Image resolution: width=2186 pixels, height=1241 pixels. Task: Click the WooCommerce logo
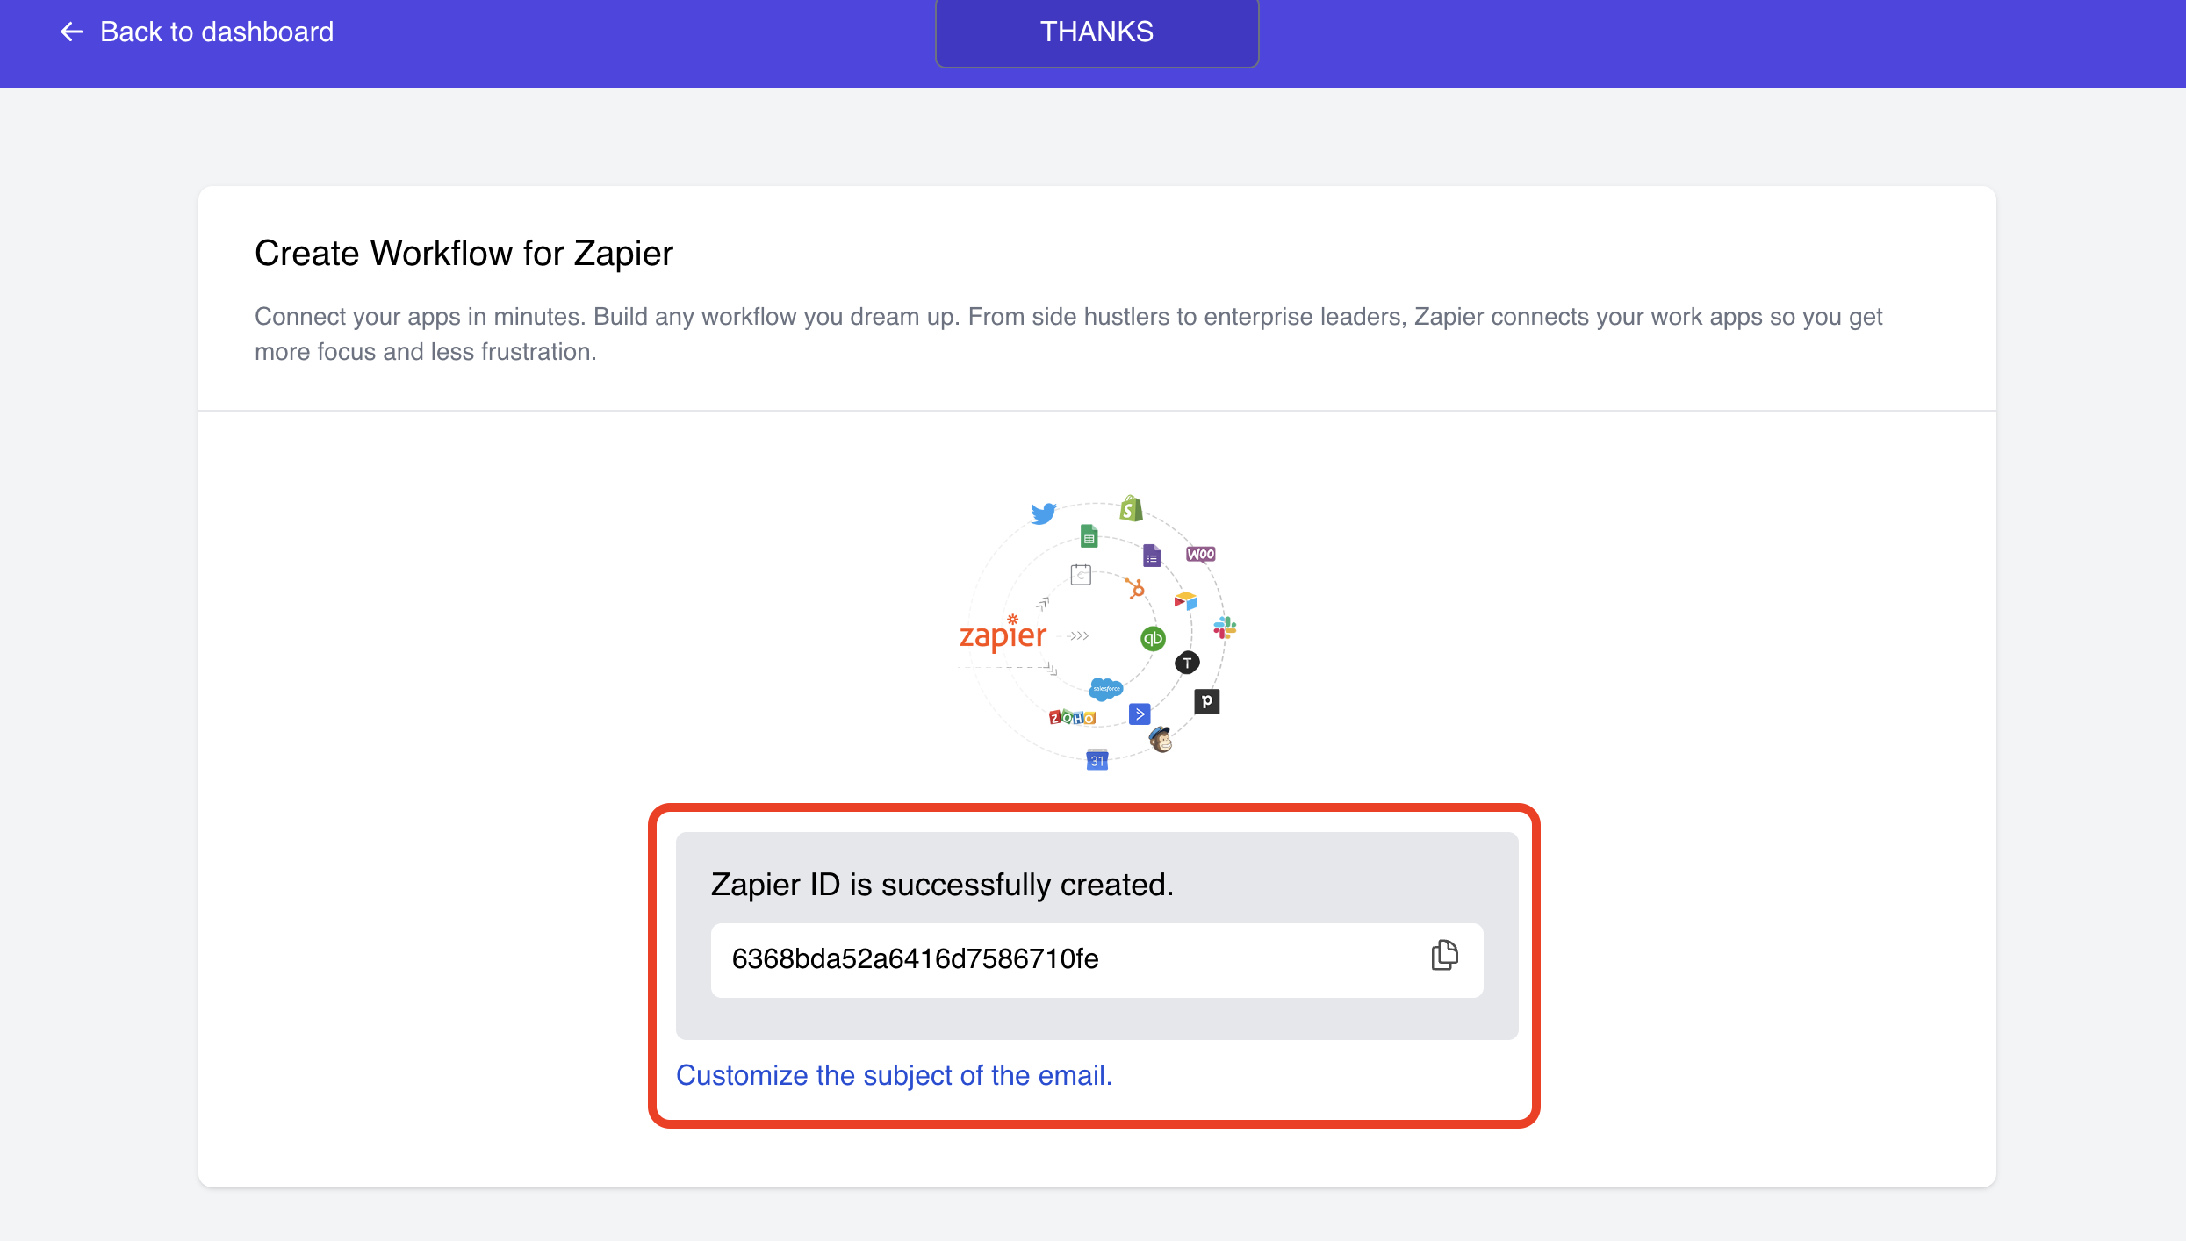pyautogui.click(x=1200, y=555)
